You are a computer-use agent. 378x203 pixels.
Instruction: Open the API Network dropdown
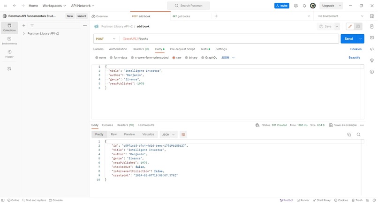pos(83,6)
